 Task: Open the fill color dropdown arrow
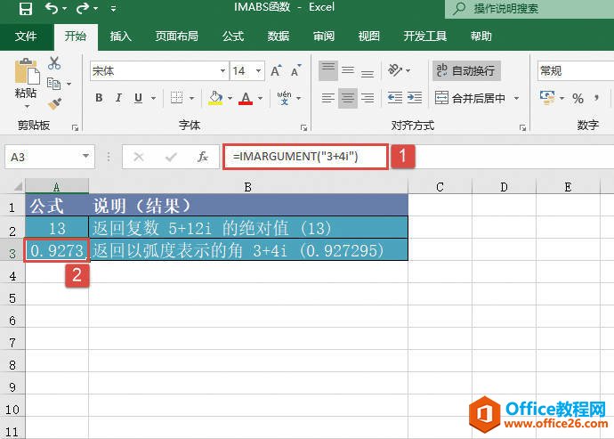pyautogui.click(x=230, y=98)
